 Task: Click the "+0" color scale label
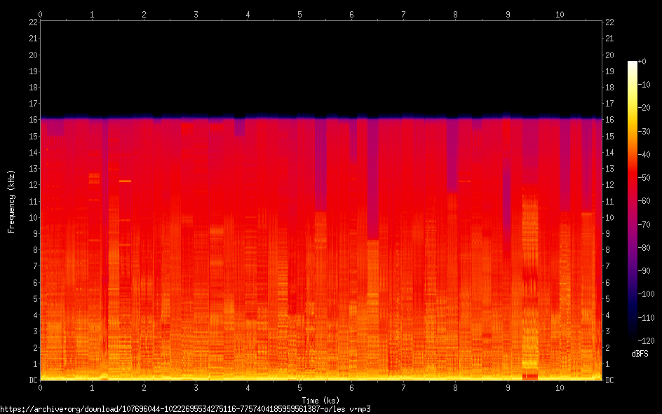click(x=642, y=62)
